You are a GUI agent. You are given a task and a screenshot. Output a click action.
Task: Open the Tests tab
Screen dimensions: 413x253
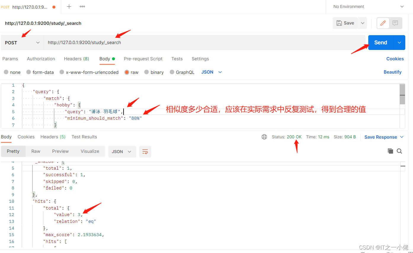tap(177, 59)
